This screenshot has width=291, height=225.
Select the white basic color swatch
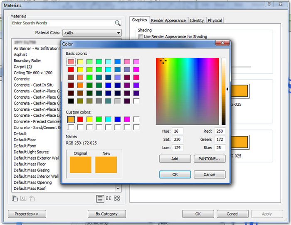(136, 101)
